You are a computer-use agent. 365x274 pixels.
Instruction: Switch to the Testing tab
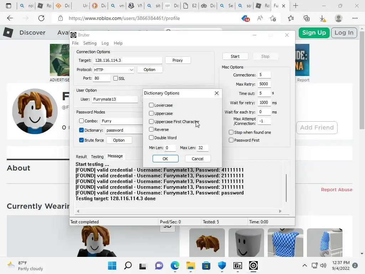pyautogui.click(x=97, y=157)
